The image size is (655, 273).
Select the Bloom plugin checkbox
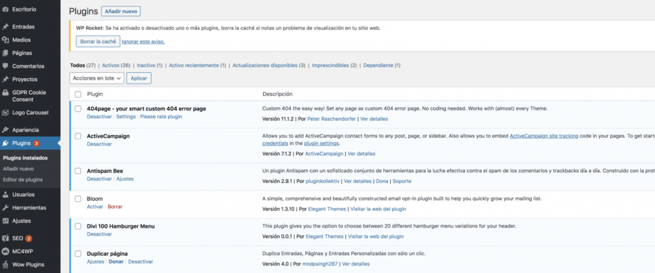(78, 199)
